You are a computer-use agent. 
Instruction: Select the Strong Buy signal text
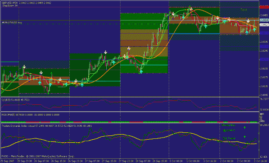[x=229, y=125]
